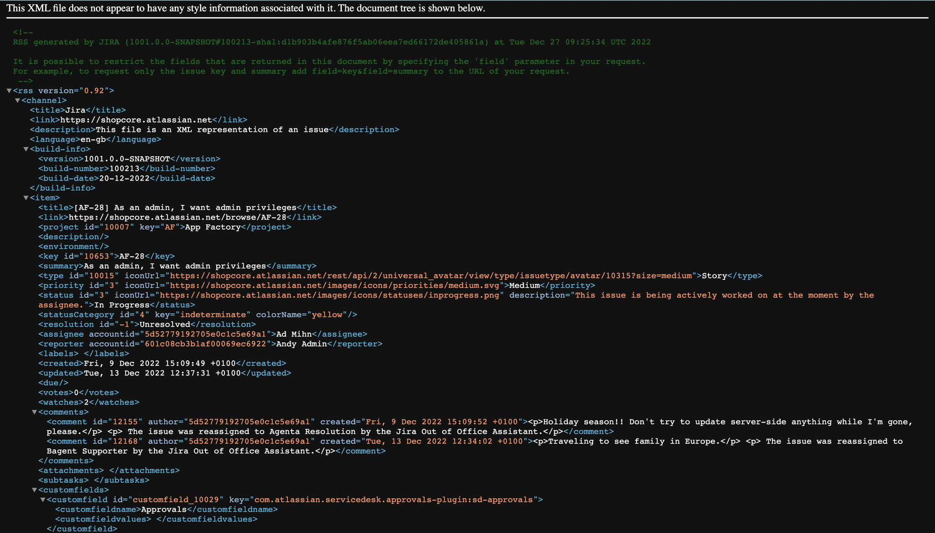Click the watches value 2
The image size is (935, 533).
(x=86, y=402)
